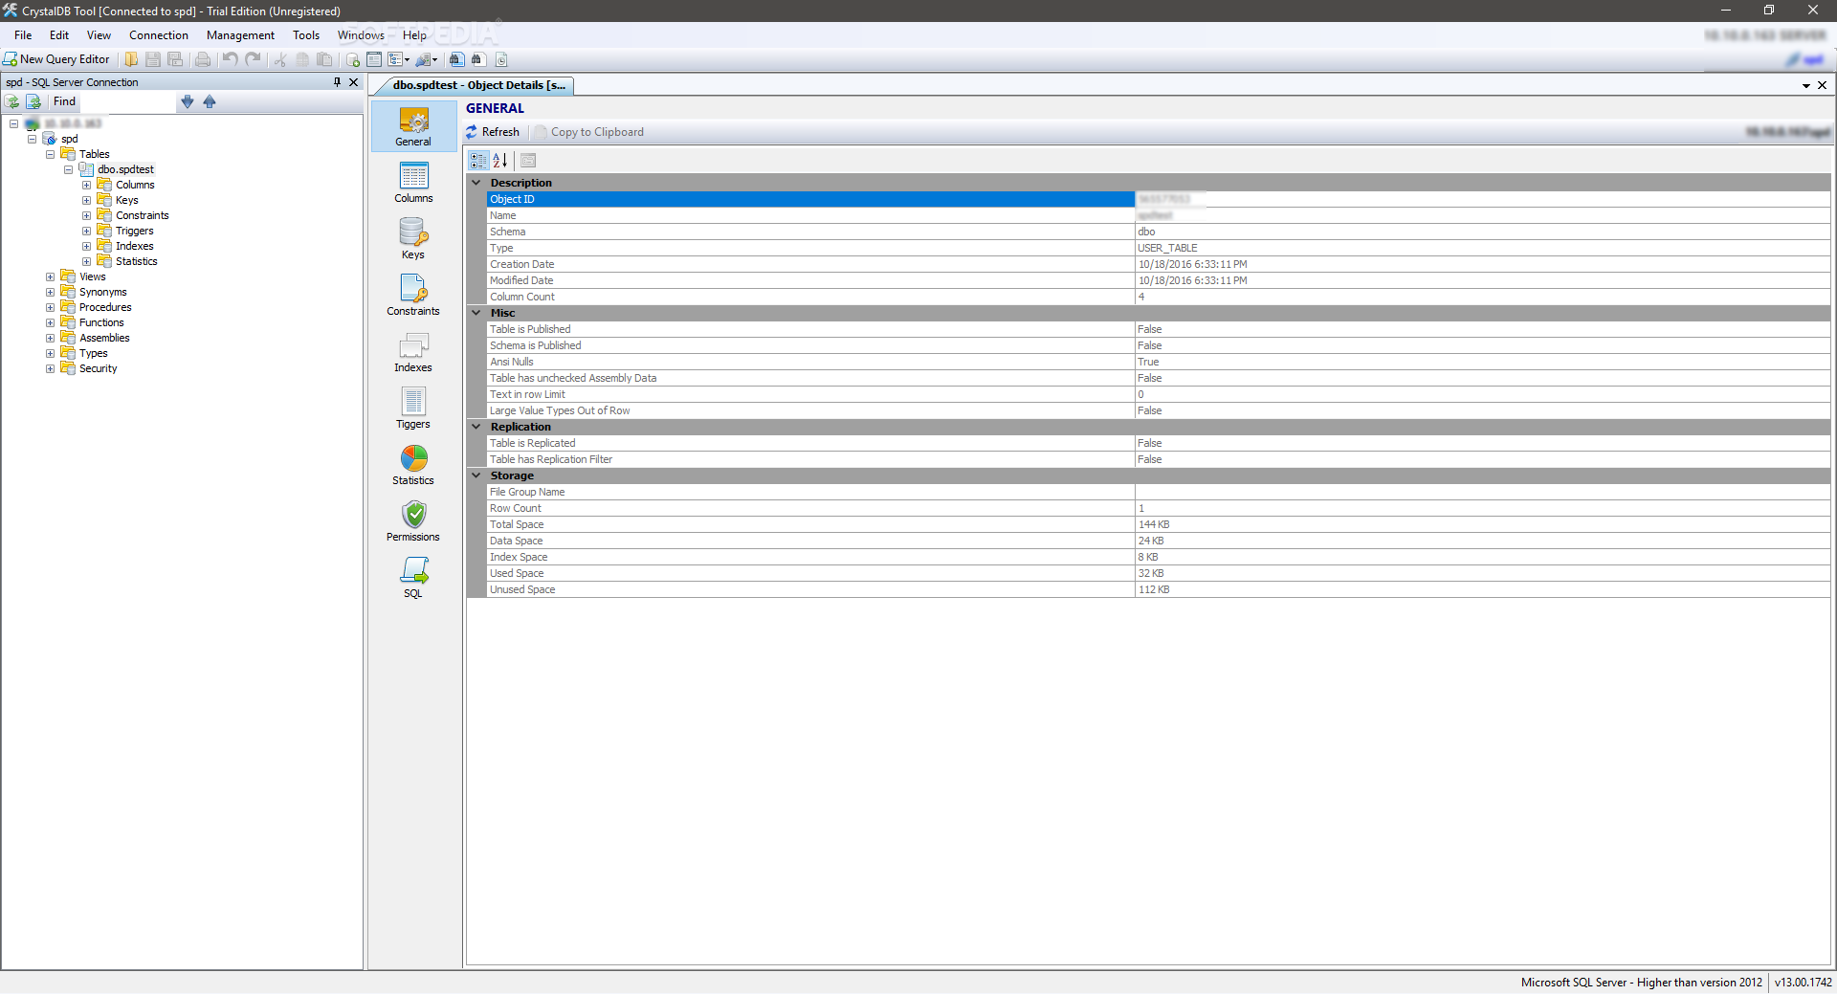Toggle Alphabetical sort in property grid
This screenshot has width=1837, height=995.
(x=500, y=161)
